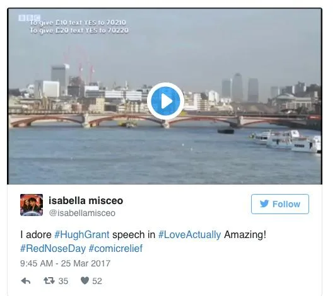Click the BBC logo in the video
The image size is (335, 296).
tap(29, 18)
